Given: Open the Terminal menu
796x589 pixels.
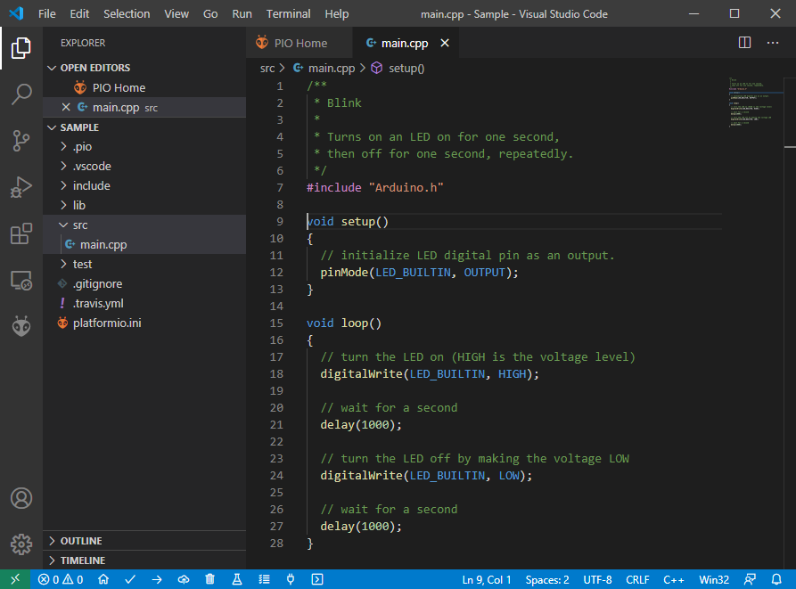Looking at the screenshot, I should [x=288, y=13].
